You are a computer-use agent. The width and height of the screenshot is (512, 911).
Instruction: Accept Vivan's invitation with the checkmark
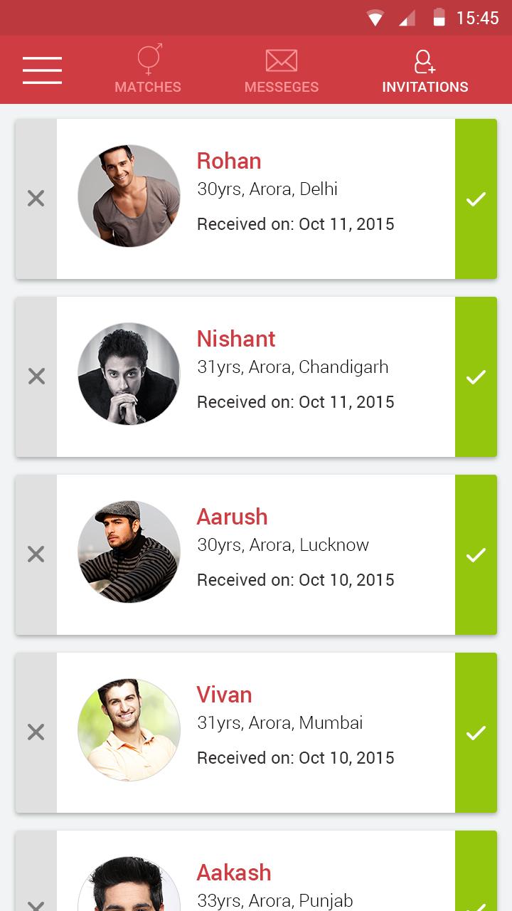click(476, 732)
